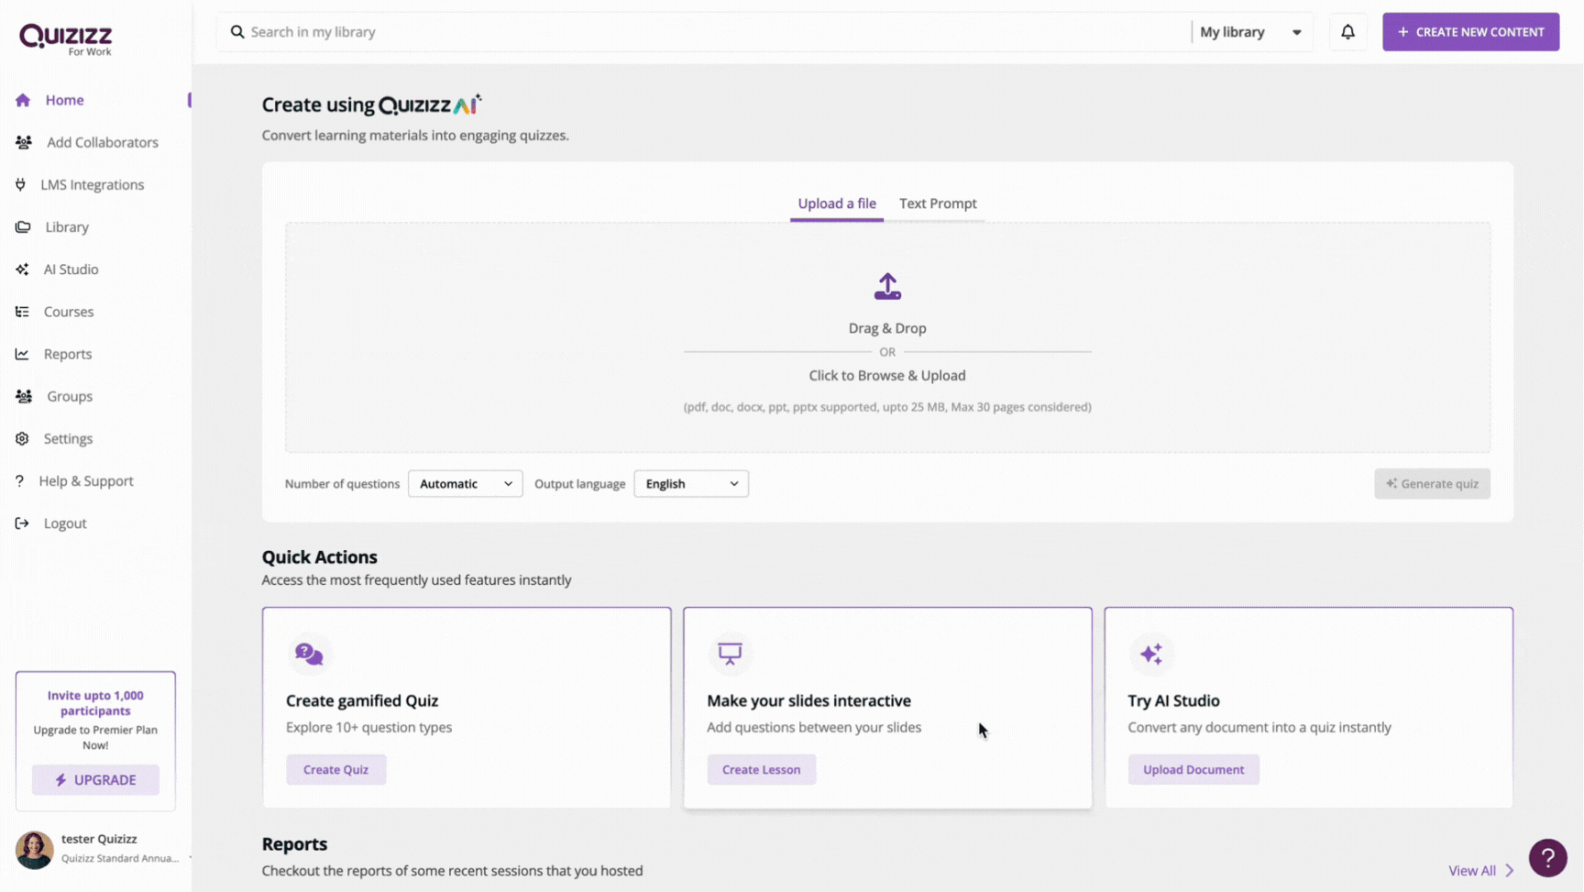Screen dimensions: 1584x892
Task: Click the Add Collaborators people icon
Action: click(24, 142)
